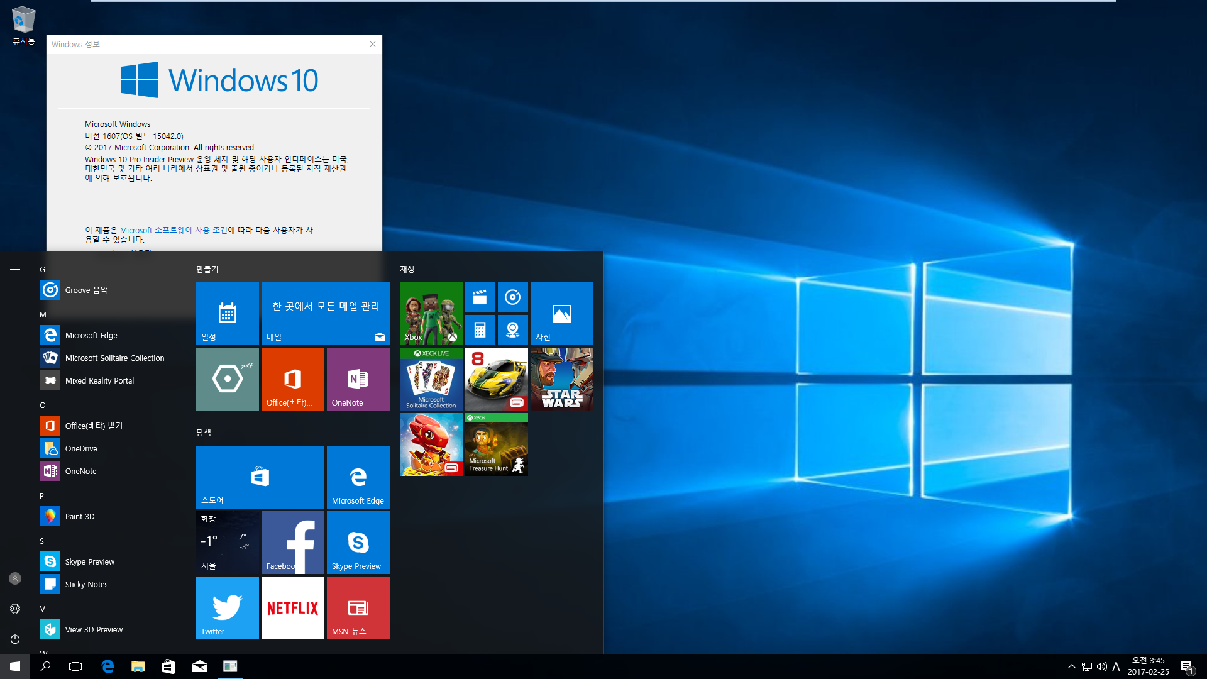This screenshot has height=679, width=1207.
Task: Select the 만들기 tile group header
Action: [x=207, y=269]
